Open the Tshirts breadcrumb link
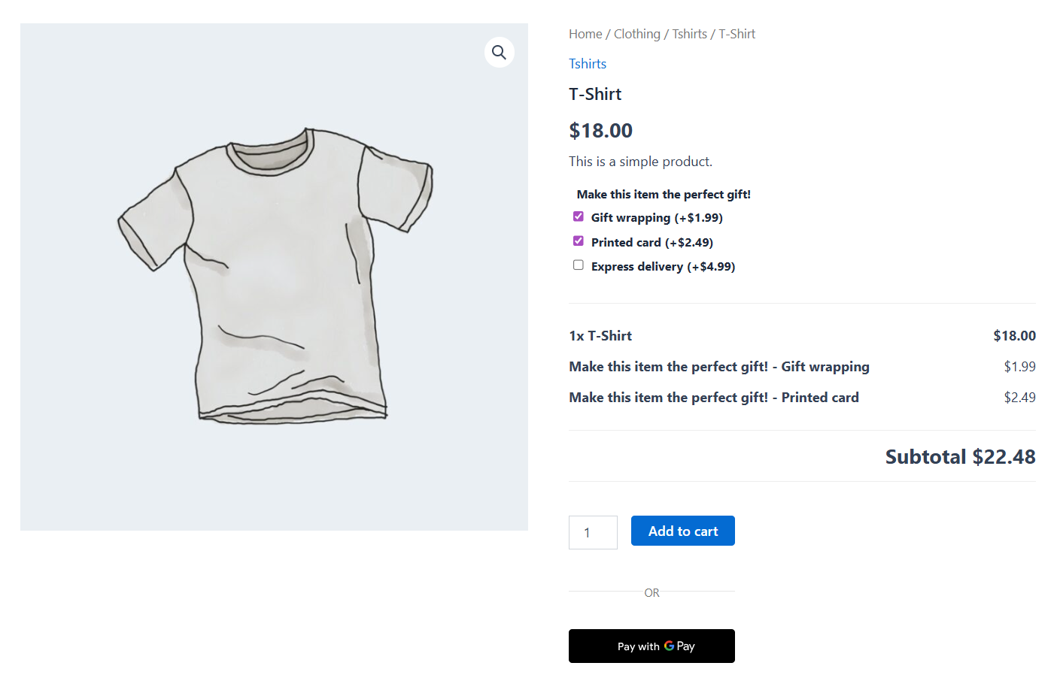Screen dimensions: 1057x684 [x=689, y=33]
